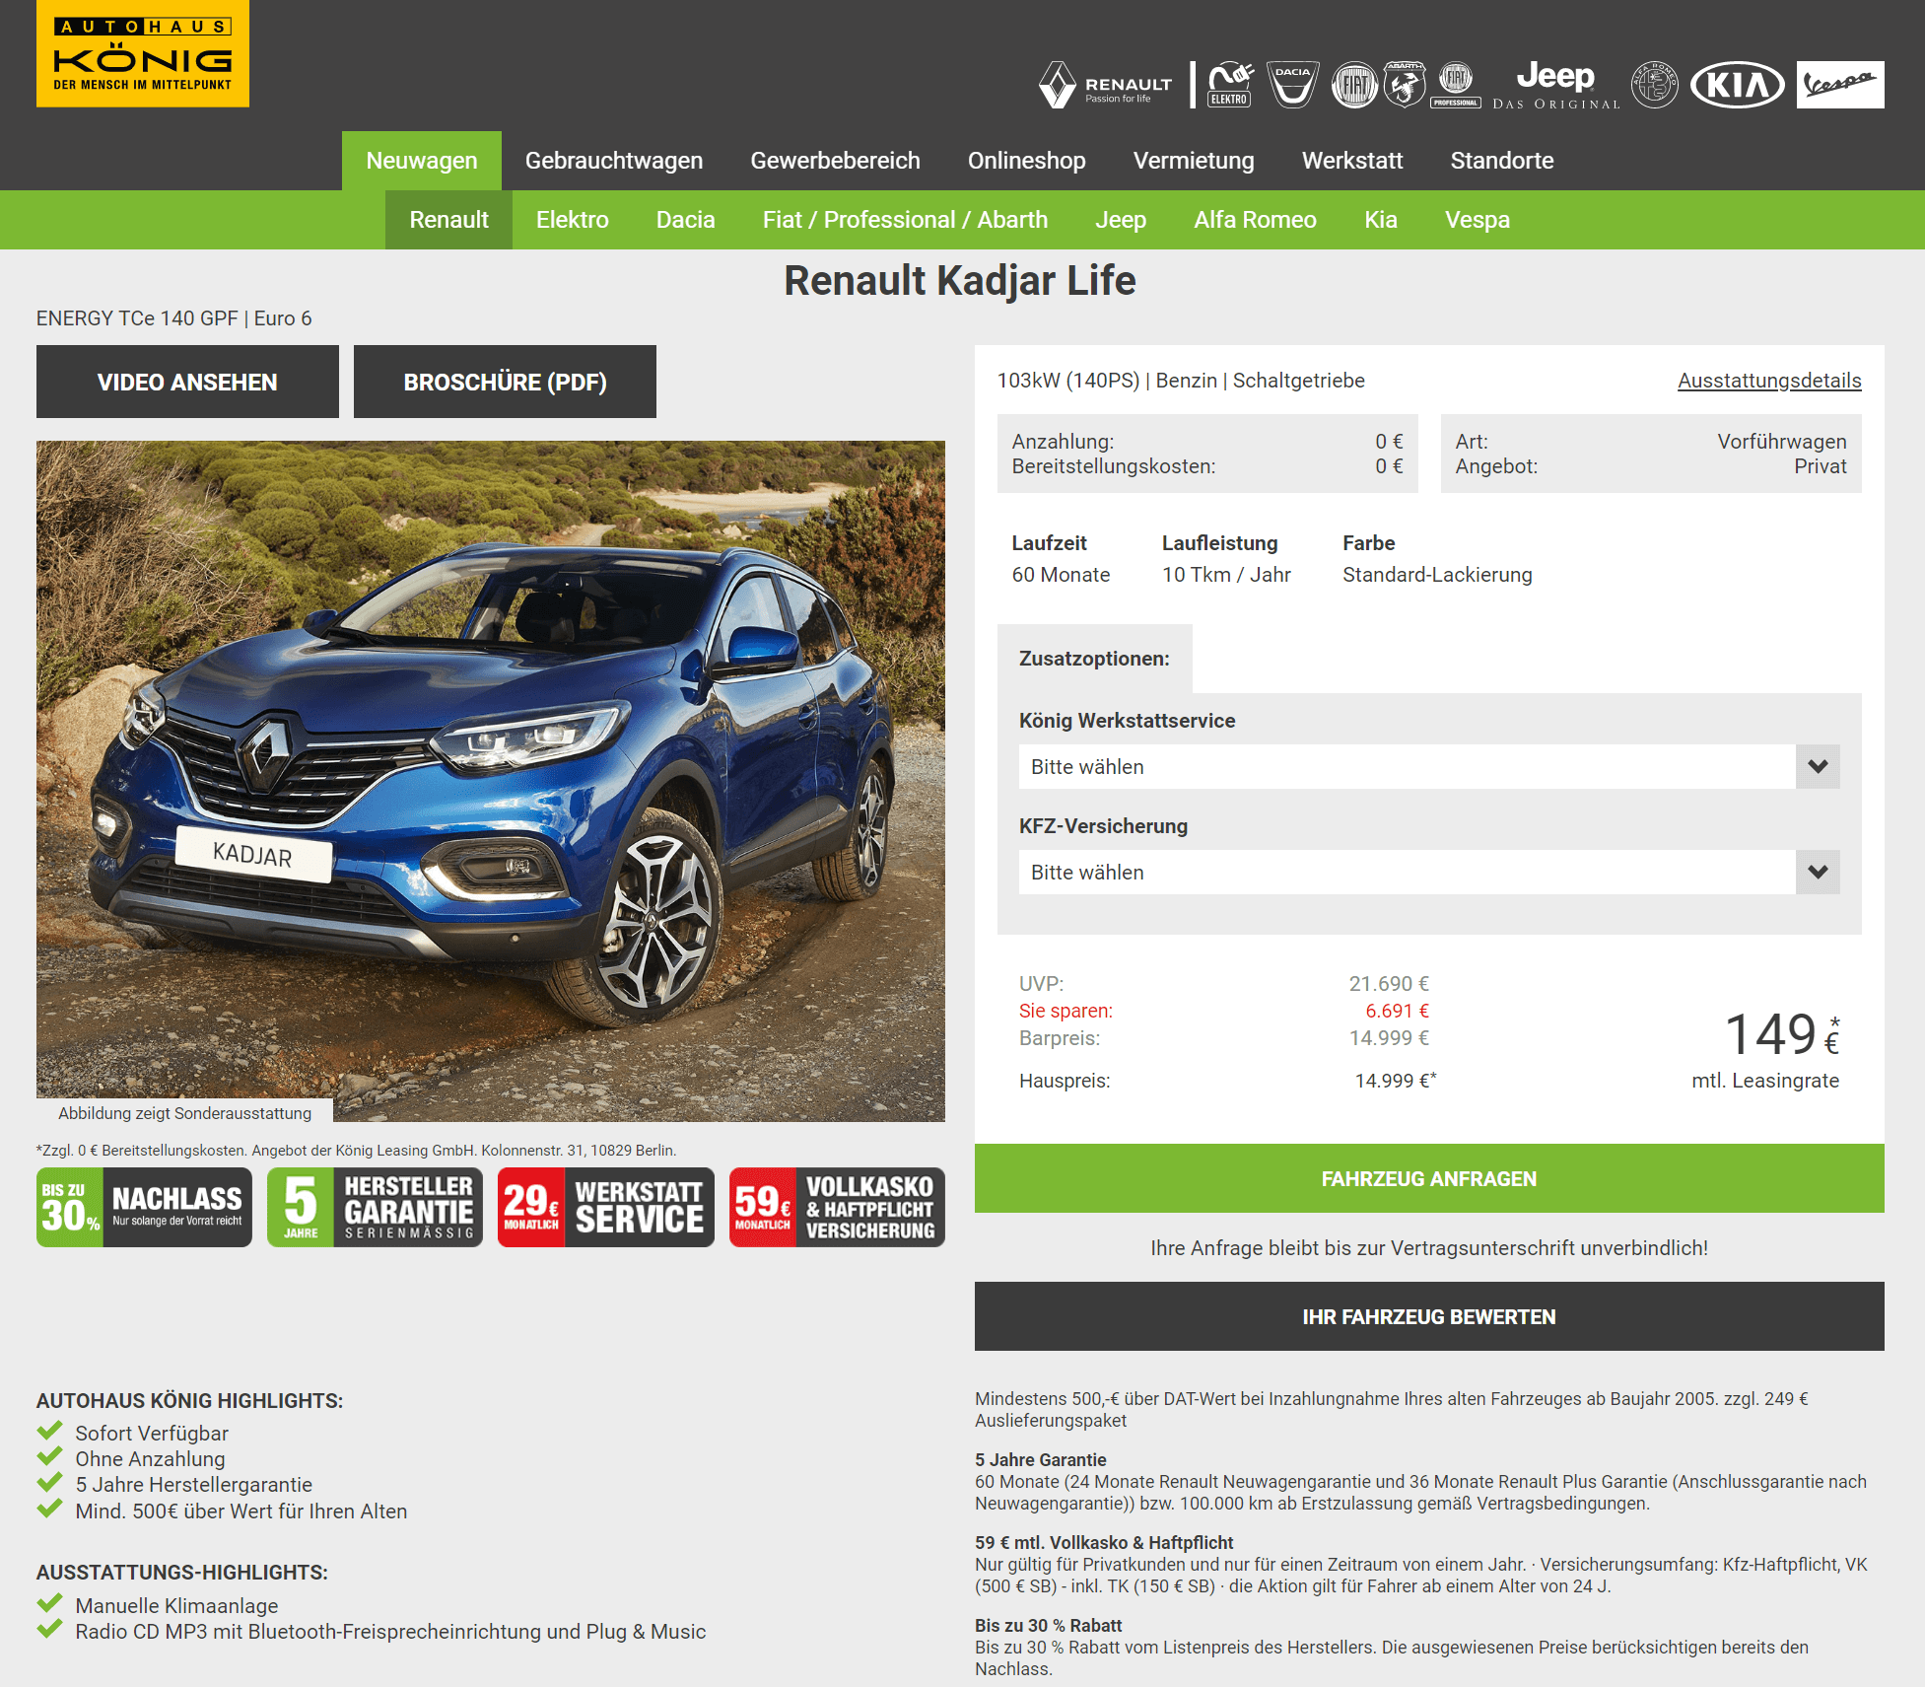1925x1687 pixels.
Task: Open the Werkstatt menu item
Action: point(1352,161)
